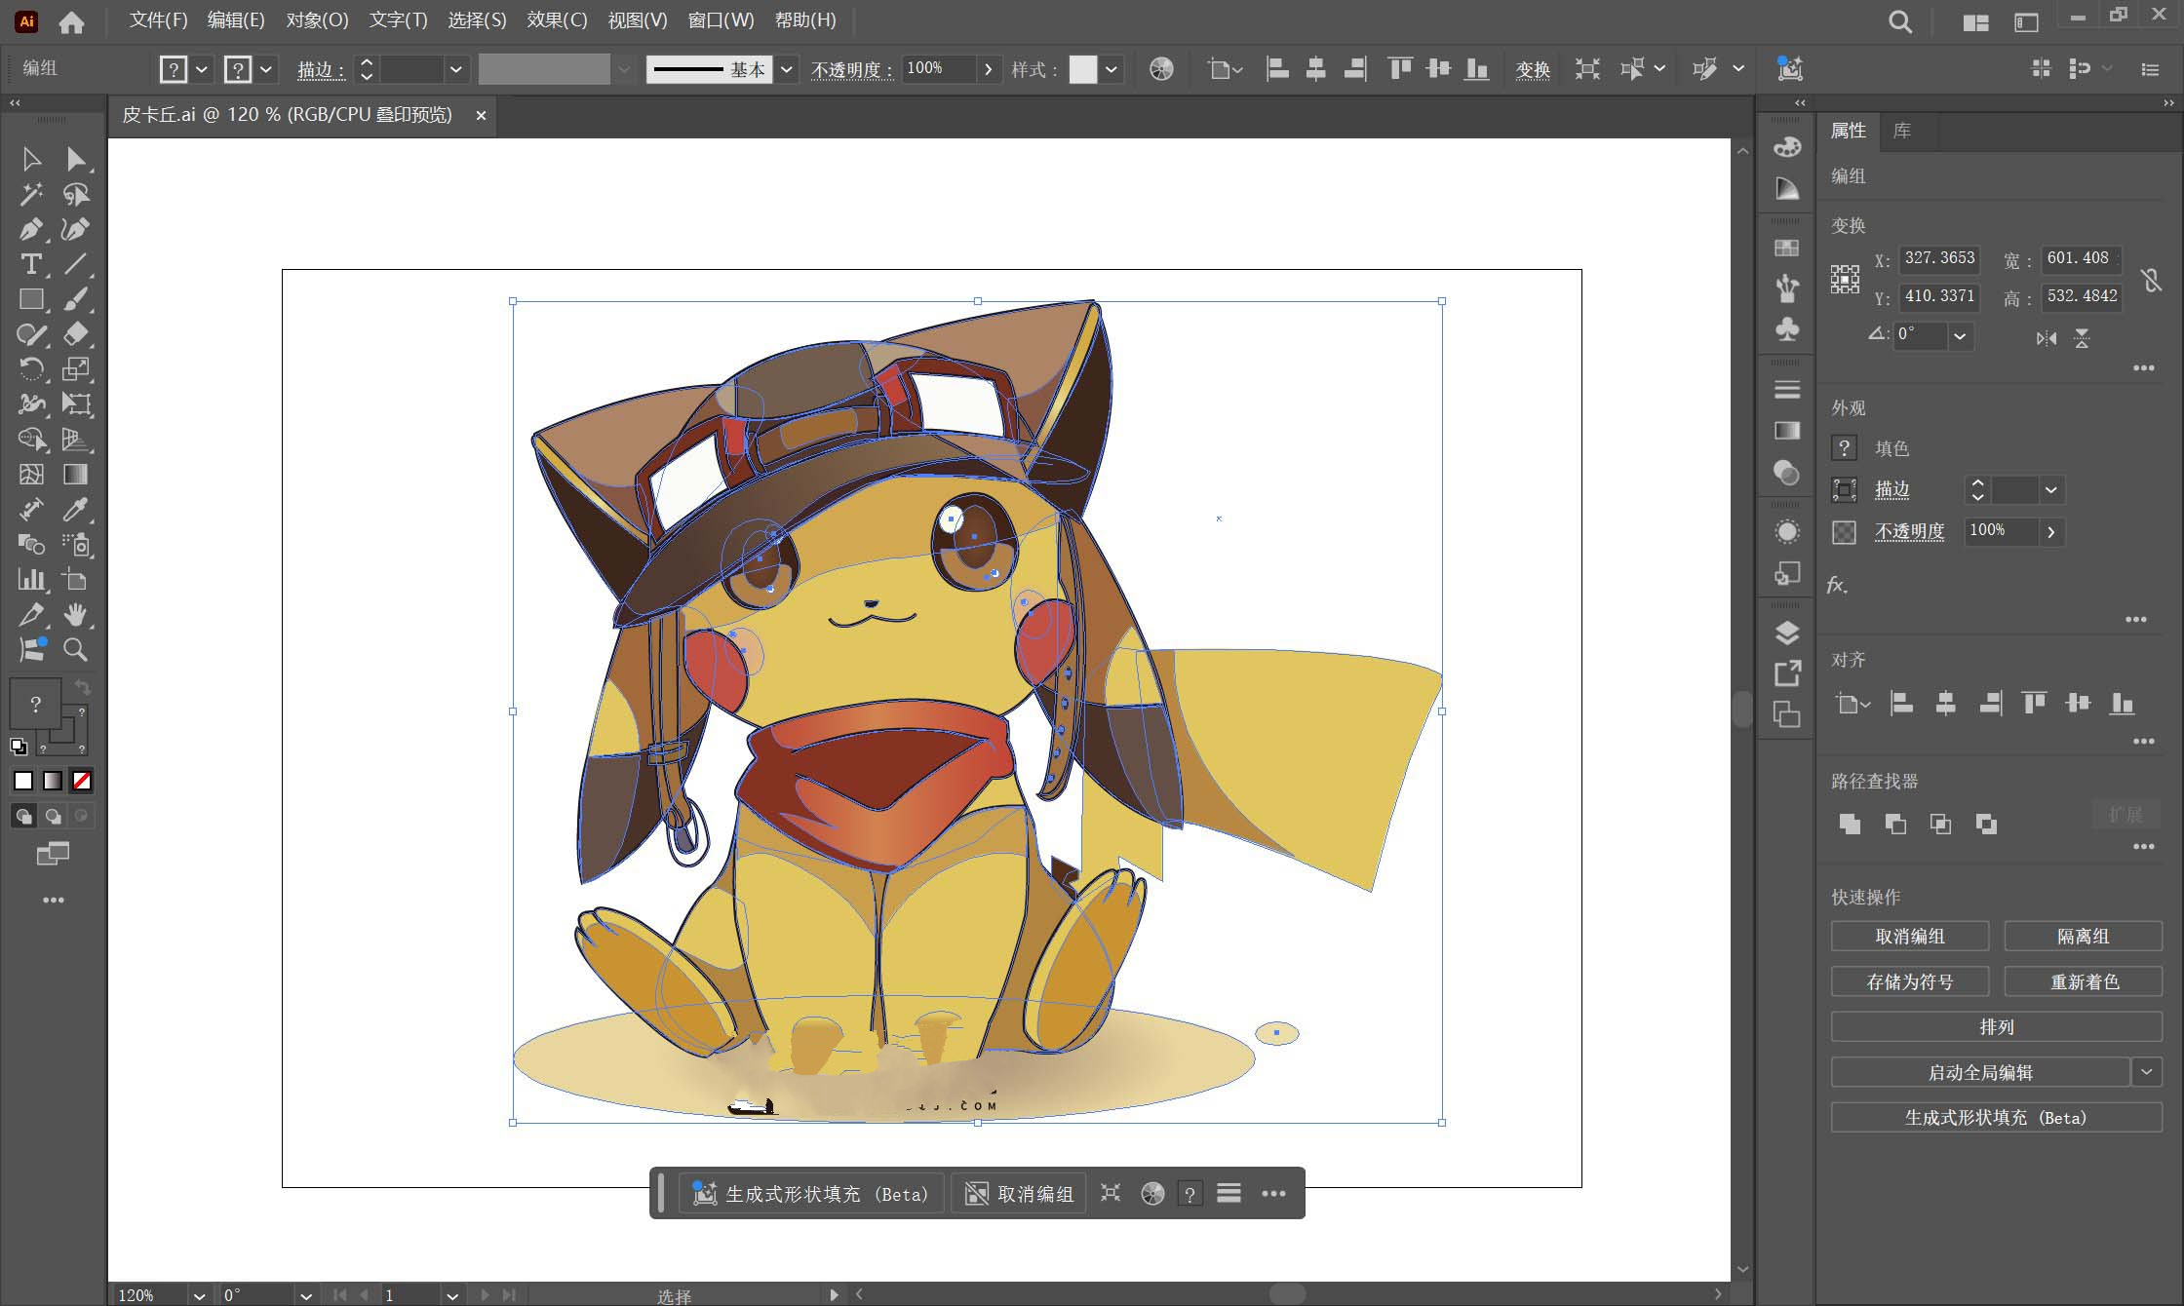This screenshot has height=1306, width=2184.
Task: Flip selection vertically in Transform
Action: tap(2082, 339)
